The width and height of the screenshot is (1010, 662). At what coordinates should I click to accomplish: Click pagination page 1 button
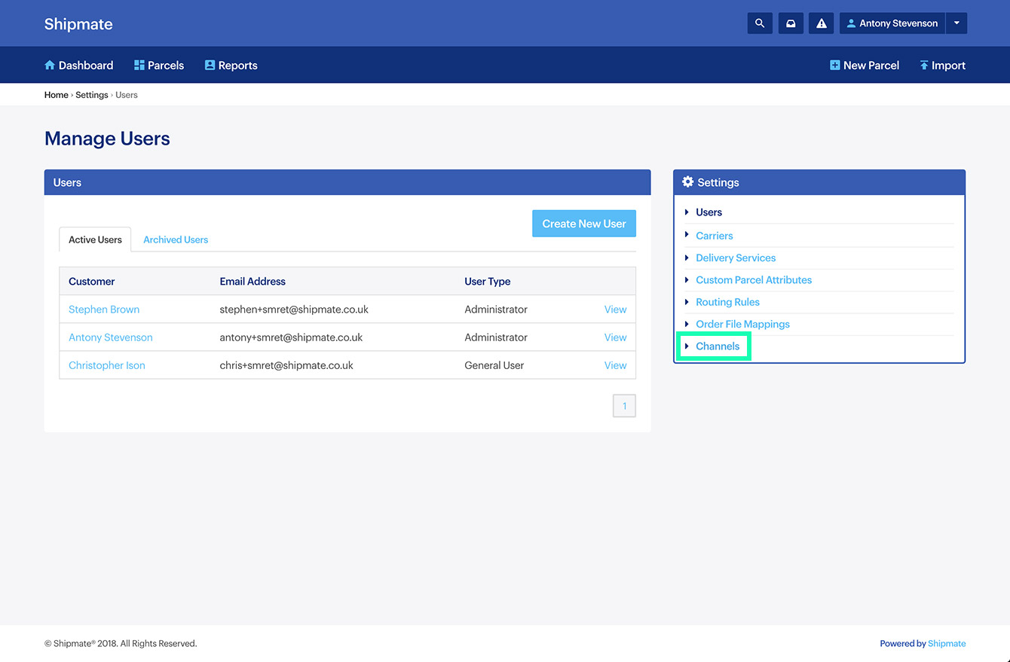coord(624,406)
